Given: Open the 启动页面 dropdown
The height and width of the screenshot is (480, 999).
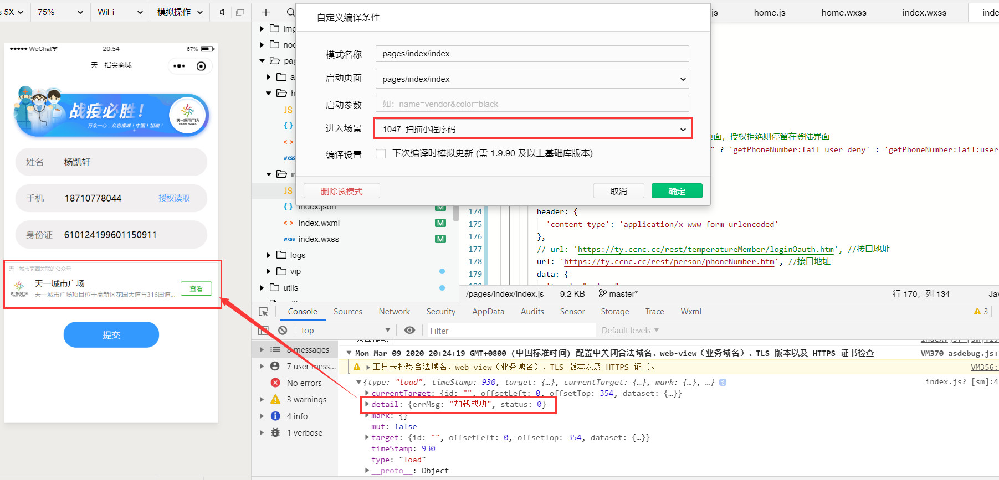Looking at the screenshot, I should [532, 79].
